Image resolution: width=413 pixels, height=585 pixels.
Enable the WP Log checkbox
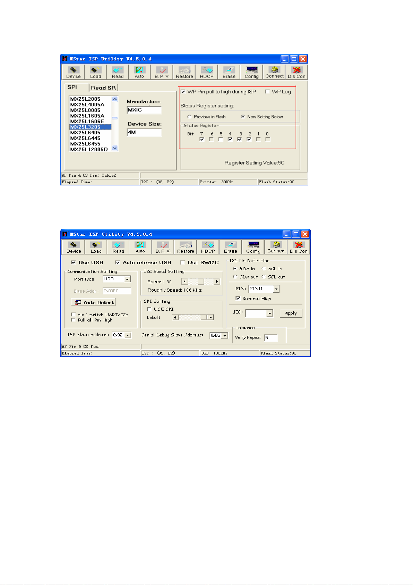point(267,92)
